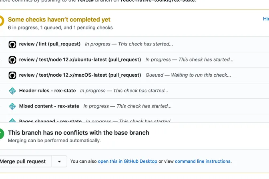Click the GitHub icon beside review / lint check

coord(12,44)
